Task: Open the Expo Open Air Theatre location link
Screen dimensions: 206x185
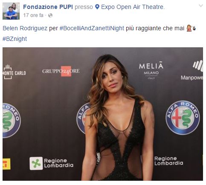Action: tap(133, 7)
